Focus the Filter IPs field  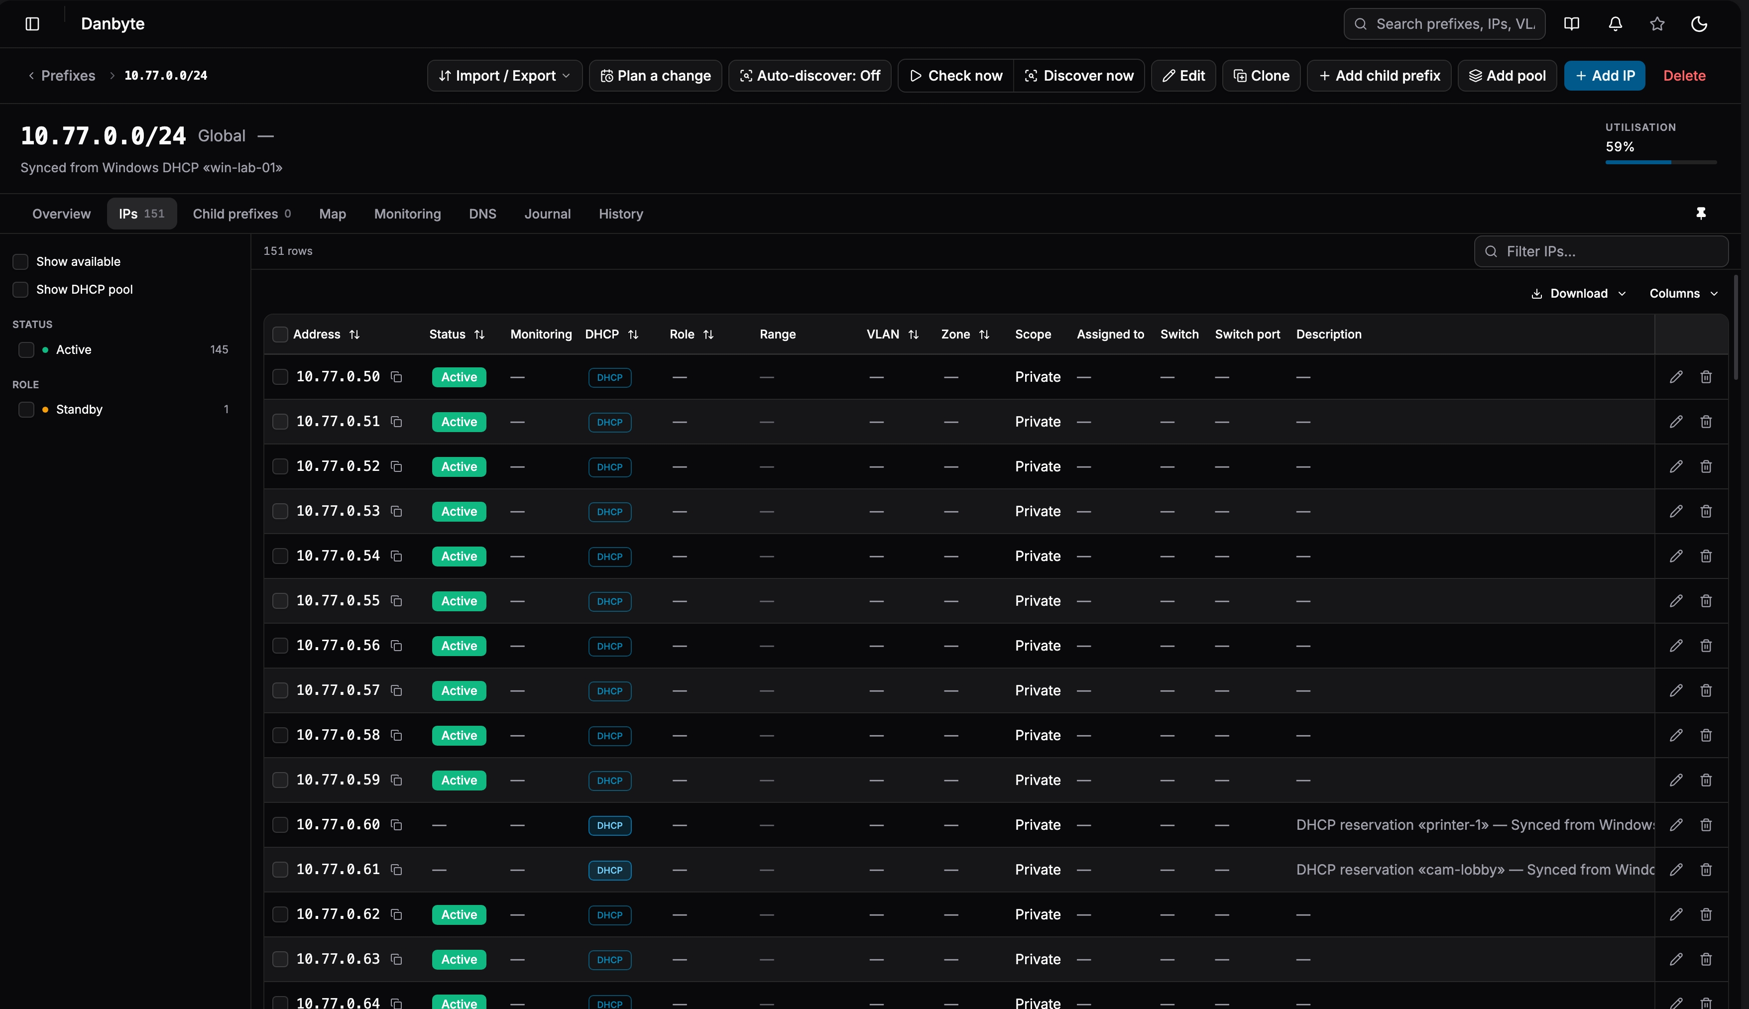1601,251
